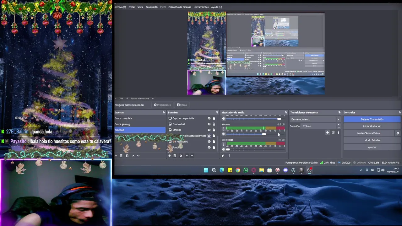Undock the Mezclador de audio panel
The image size is (402, 226).
(x=286, y=112)
